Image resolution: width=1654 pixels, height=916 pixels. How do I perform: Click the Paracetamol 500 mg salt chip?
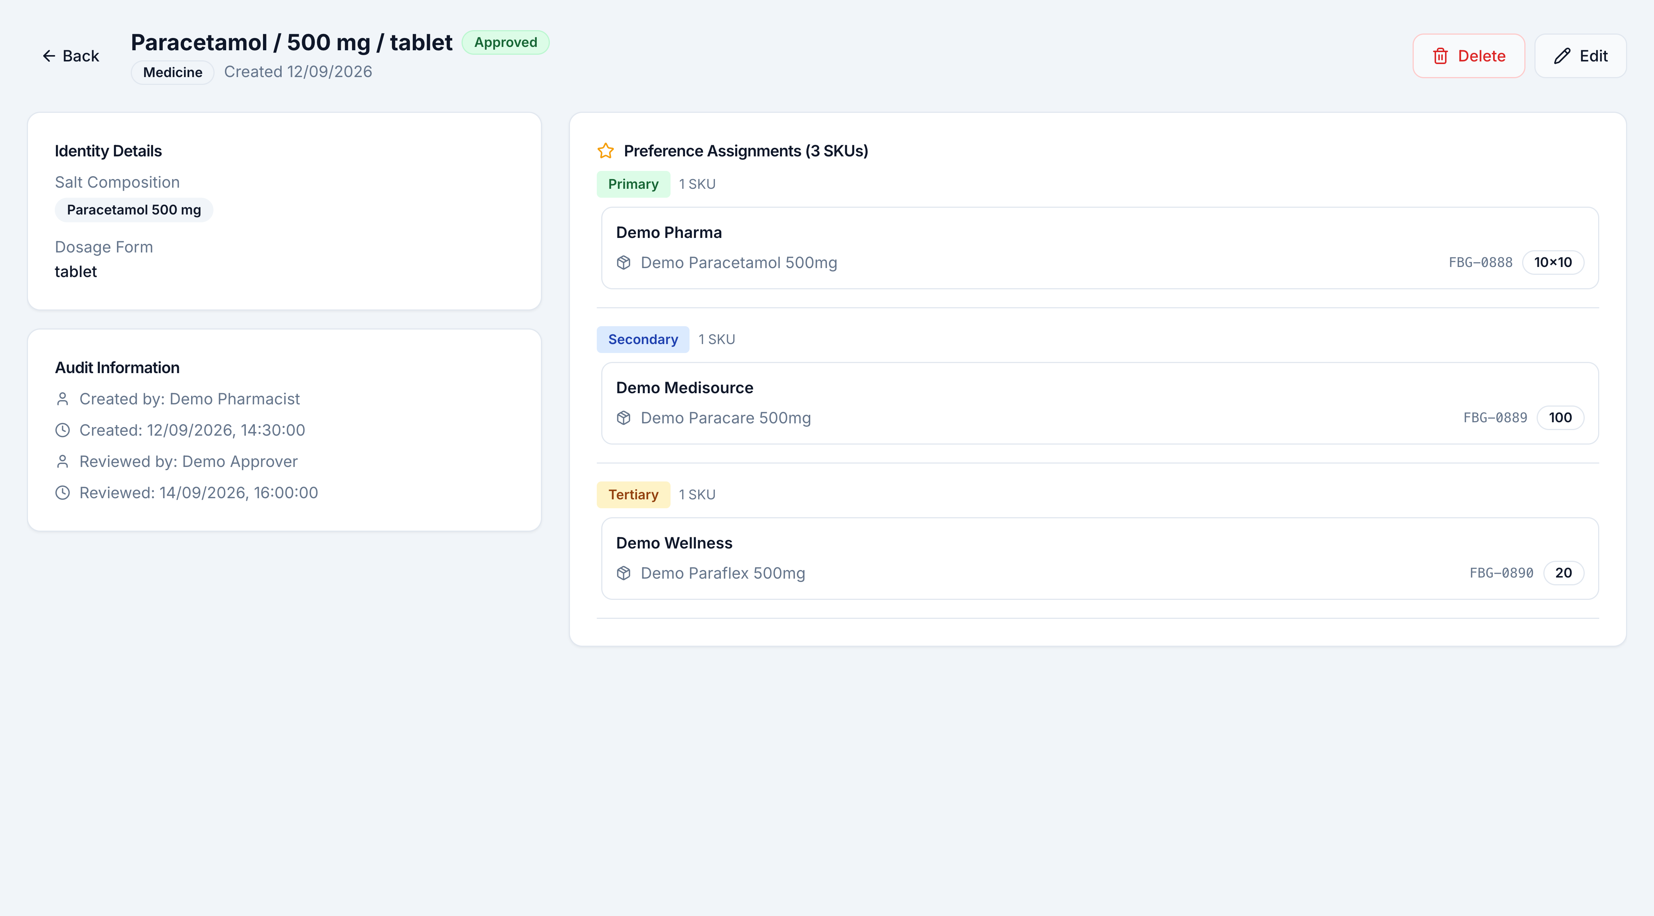[x=134, y=210]
